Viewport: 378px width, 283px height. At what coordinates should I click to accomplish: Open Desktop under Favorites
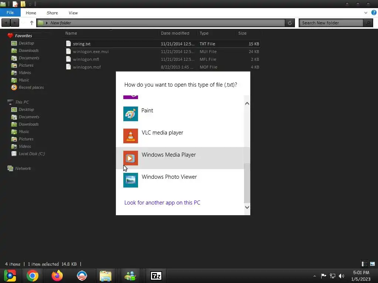click(26, 43)
